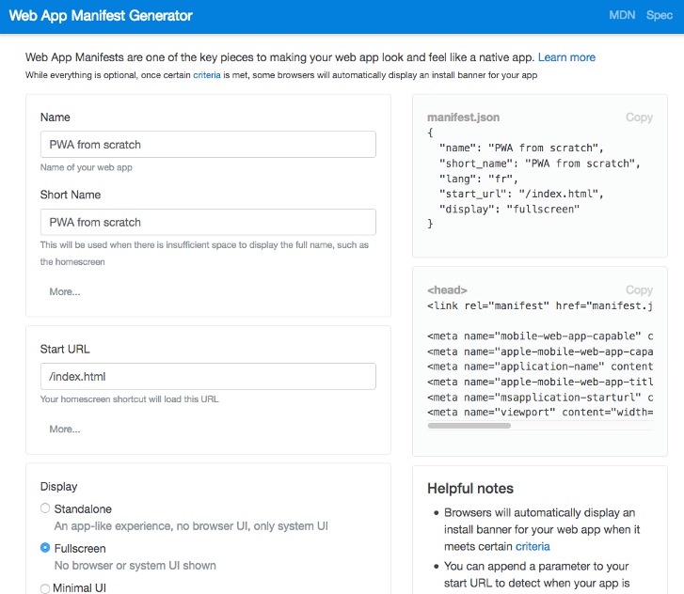Open the Spec link in header
Screen dimensions: 684x594
click(x=660, y=15)
